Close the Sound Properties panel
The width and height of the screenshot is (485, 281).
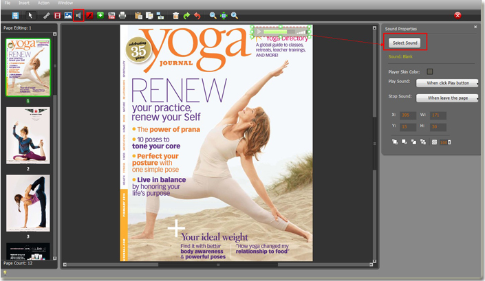pos(475,27)
